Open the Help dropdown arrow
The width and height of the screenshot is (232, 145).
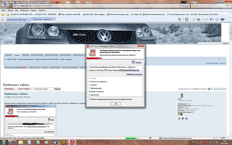[x=225, y=20]
